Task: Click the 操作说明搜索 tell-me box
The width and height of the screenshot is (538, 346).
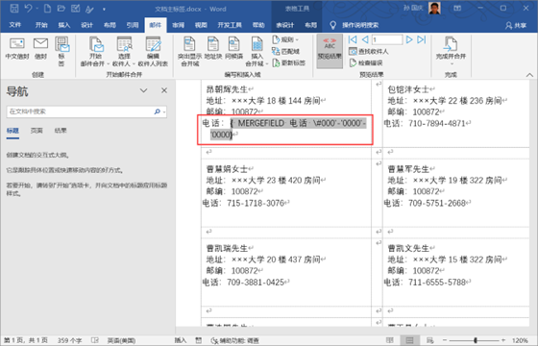Action: [355, 25]
